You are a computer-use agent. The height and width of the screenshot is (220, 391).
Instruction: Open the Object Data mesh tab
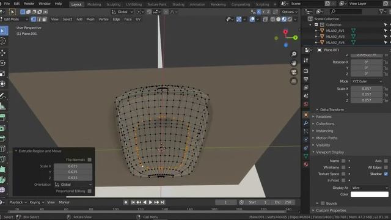click(306, 156)
